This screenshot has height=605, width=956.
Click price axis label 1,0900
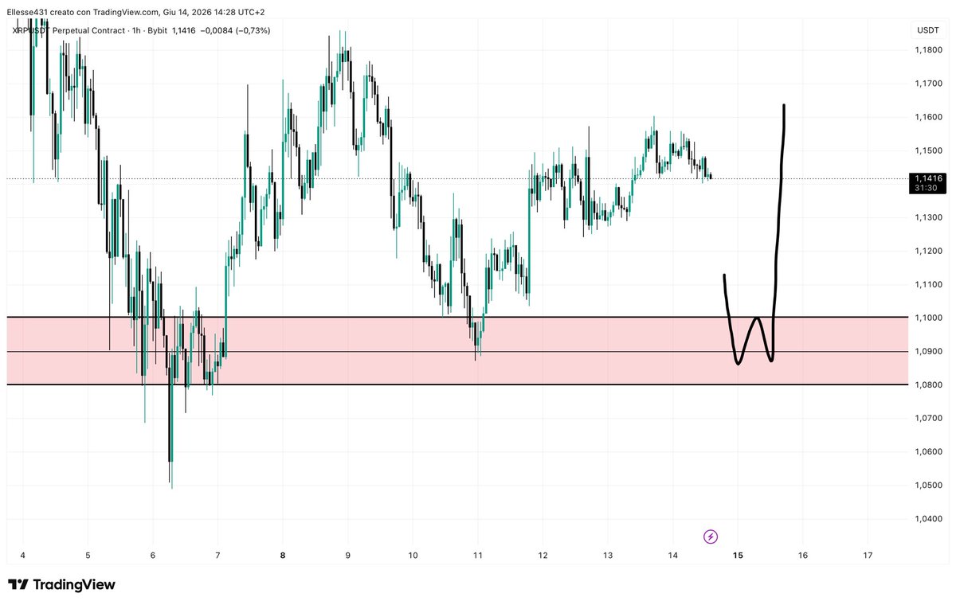click(928, 351)
